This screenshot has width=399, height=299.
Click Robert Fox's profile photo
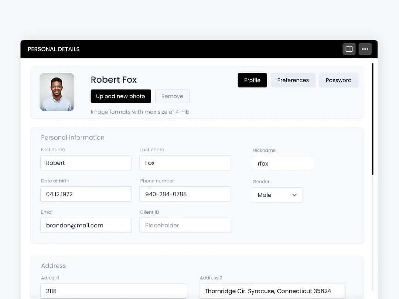[57, 92]
